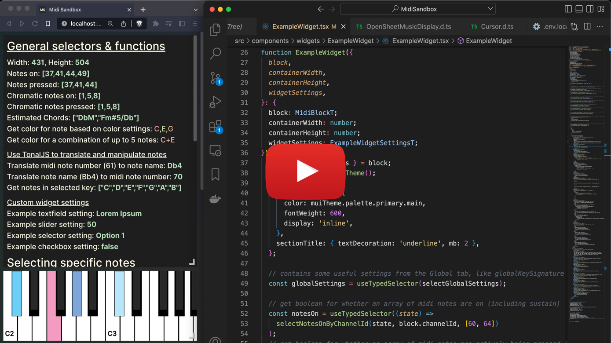Image resolution: width=611 pixels, height=343 pixels.
Task: Open the Source Control view
Action: (x=215, y=78)
